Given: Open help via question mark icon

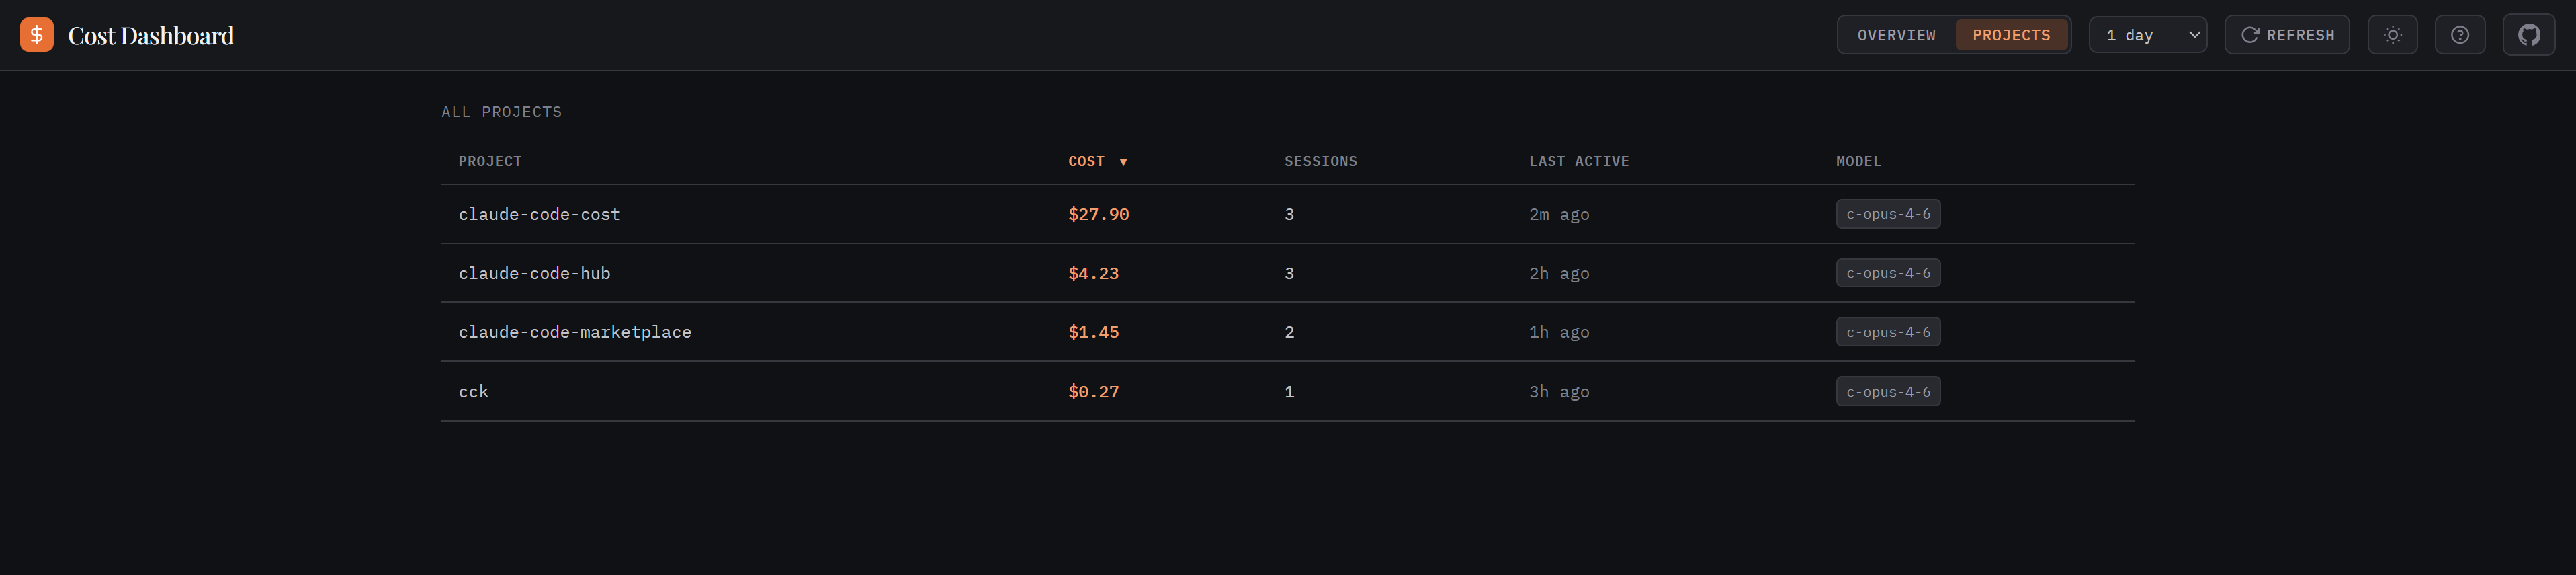Looking at the screenshot, I should pyautogui.click(x=2459, y=35).
